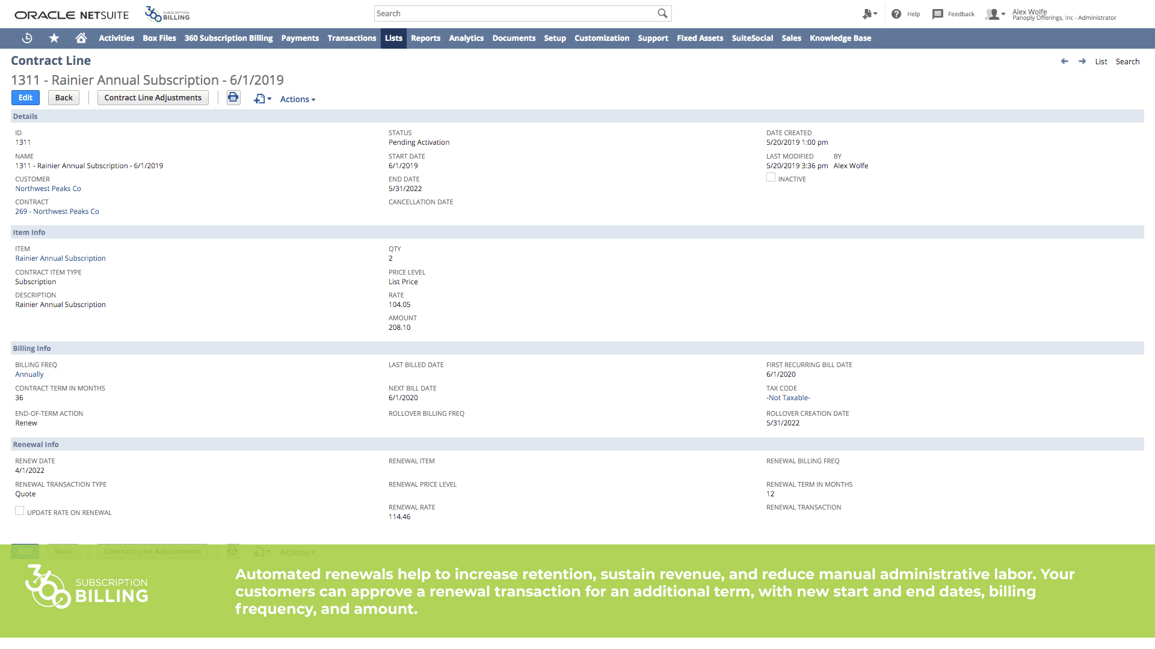The width and height of the screenshot is (1155, 649).
Task: Click the 360 Subscription Billing logo
Action: coord(167,14)
